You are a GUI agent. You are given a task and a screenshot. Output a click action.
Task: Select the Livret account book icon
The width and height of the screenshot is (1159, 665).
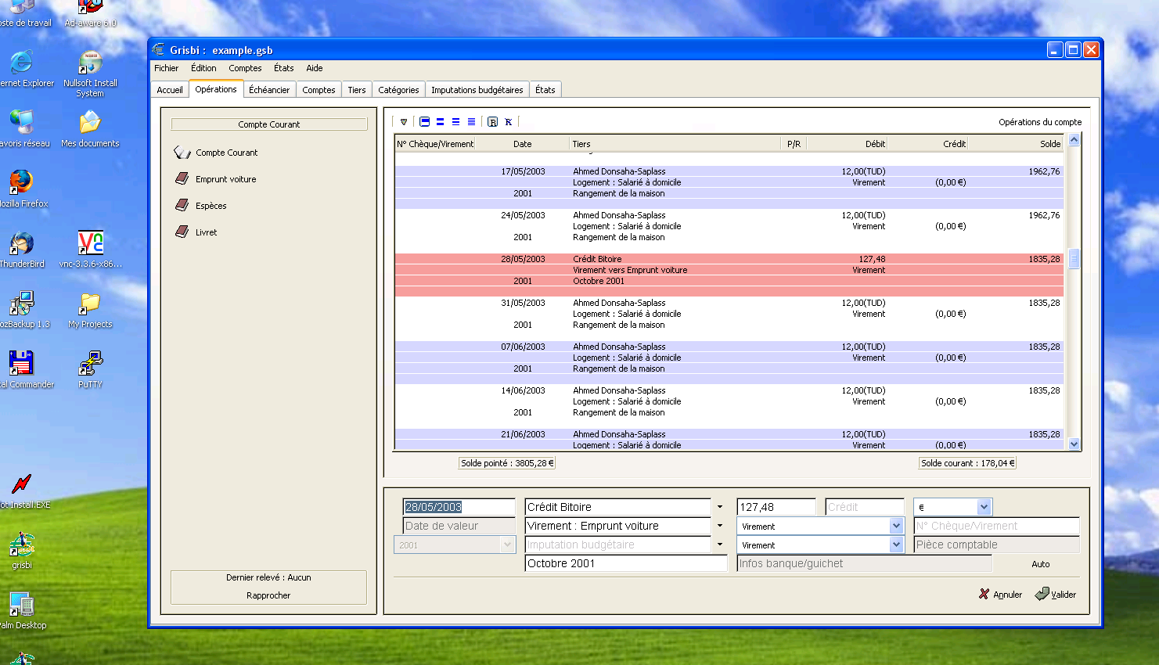click(182, 232)
